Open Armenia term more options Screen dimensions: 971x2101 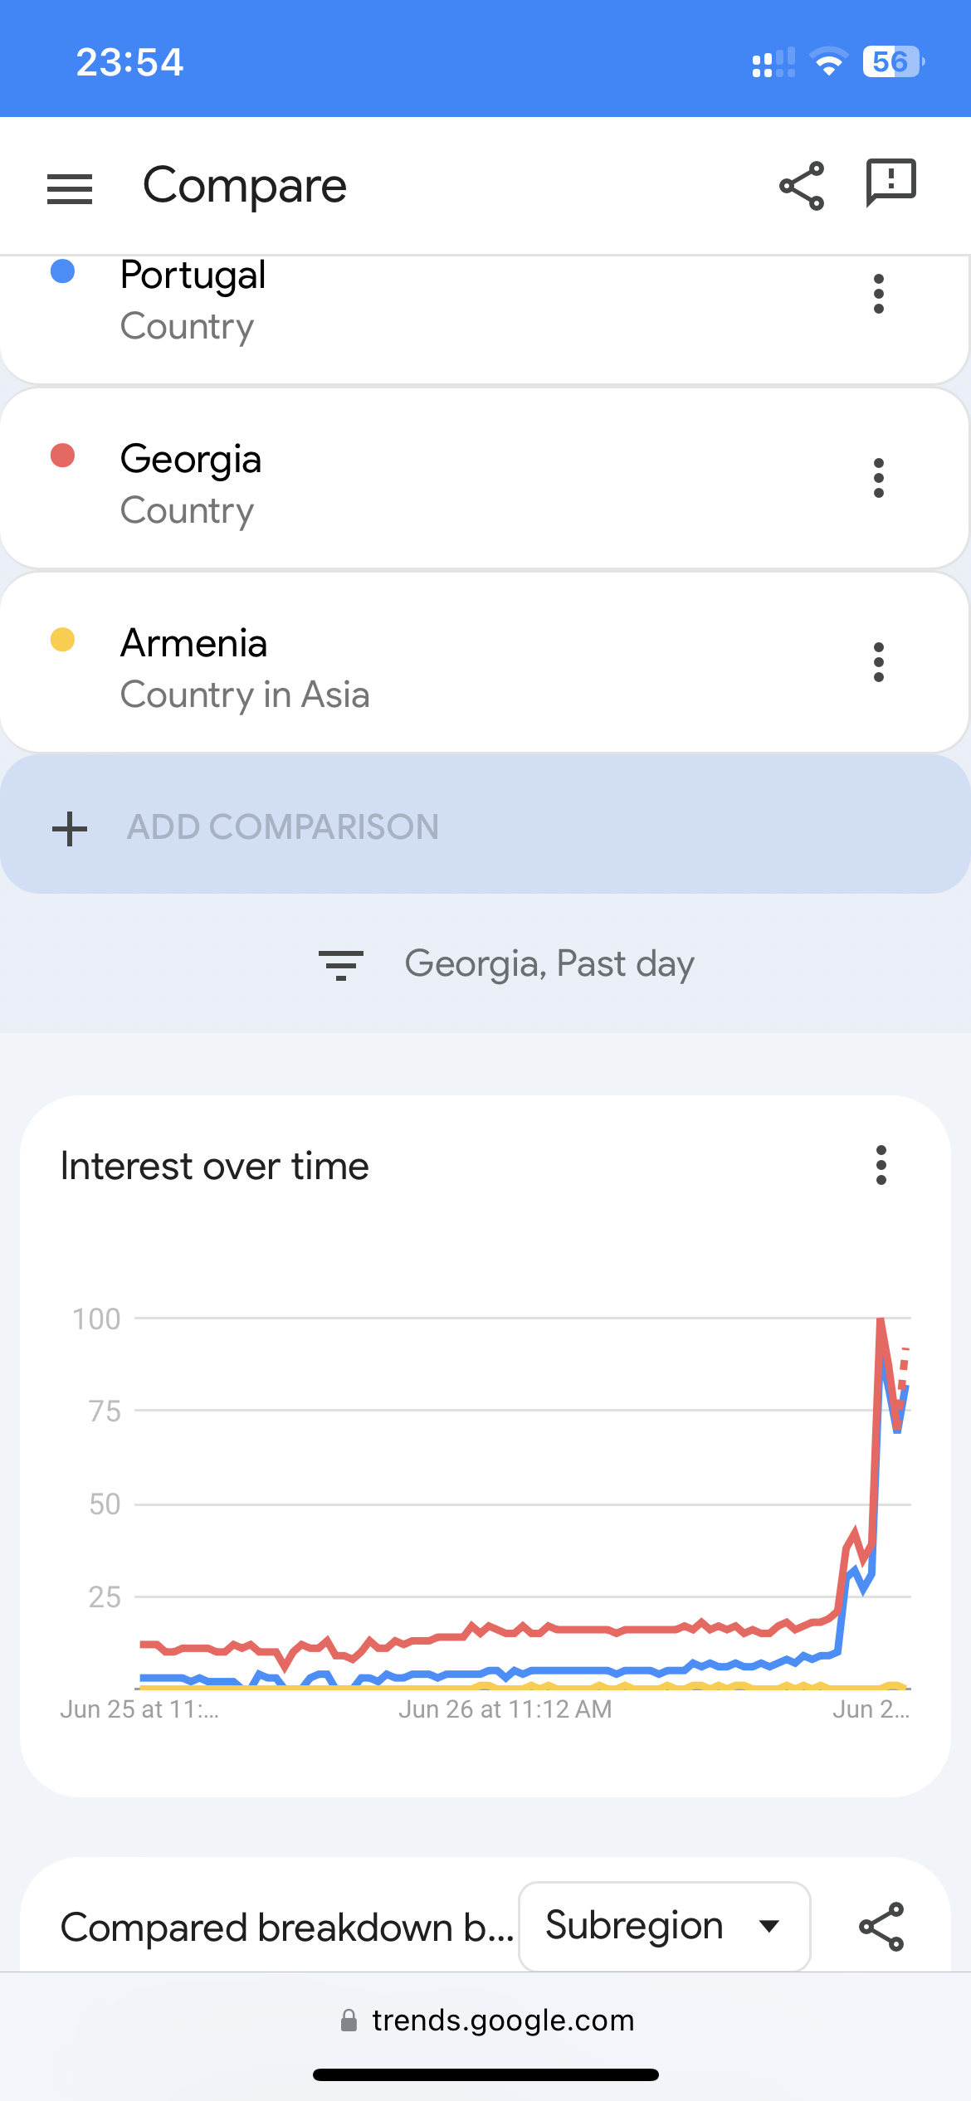879,662
